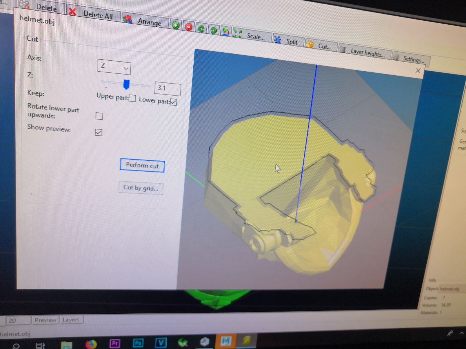Image resolution: width=466 pixels, height=349 pixels.
Task: Click the rotate-around-axis icon before the Scale icon
Action: pyautogui.click(x=226, y=32)
